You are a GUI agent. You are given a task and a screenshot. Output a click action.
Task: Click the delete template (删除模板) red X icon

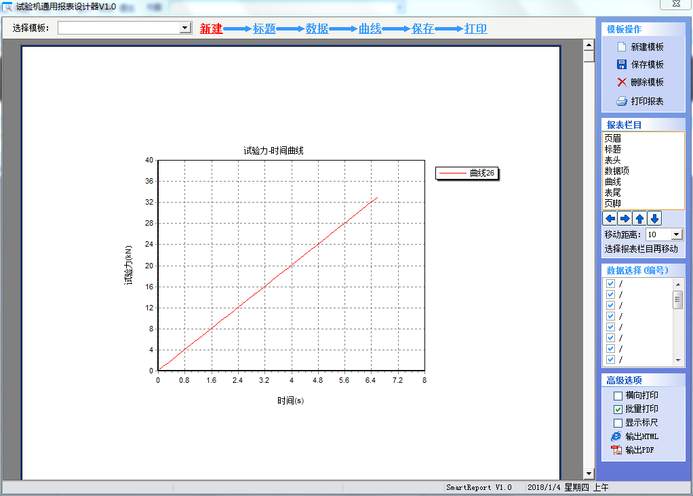[621, 83]
